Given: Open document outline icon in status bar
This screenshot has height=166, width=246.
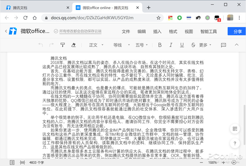Looking at the screenshot, I should [12, 162].
